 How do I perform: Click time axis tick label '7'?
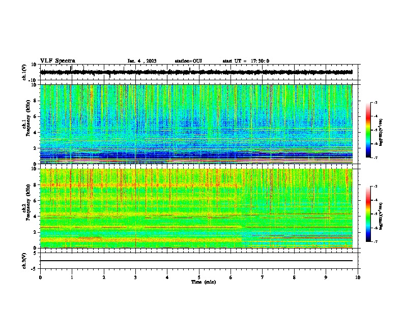pyautogui.click(x=263, y=277)
